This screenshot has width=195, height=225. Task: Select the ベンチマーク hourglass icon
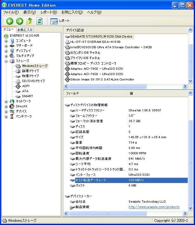coord(12,116)
